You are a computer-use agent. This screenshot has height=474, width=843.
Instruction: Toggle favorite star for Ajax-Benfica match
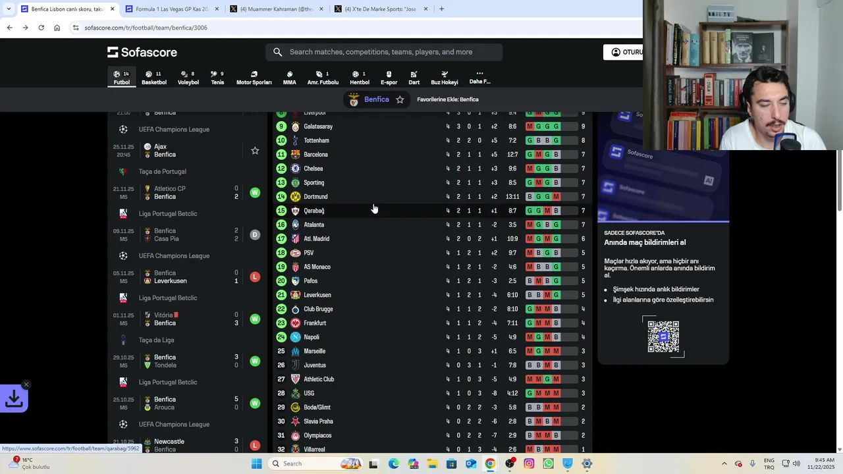[255, 151]
